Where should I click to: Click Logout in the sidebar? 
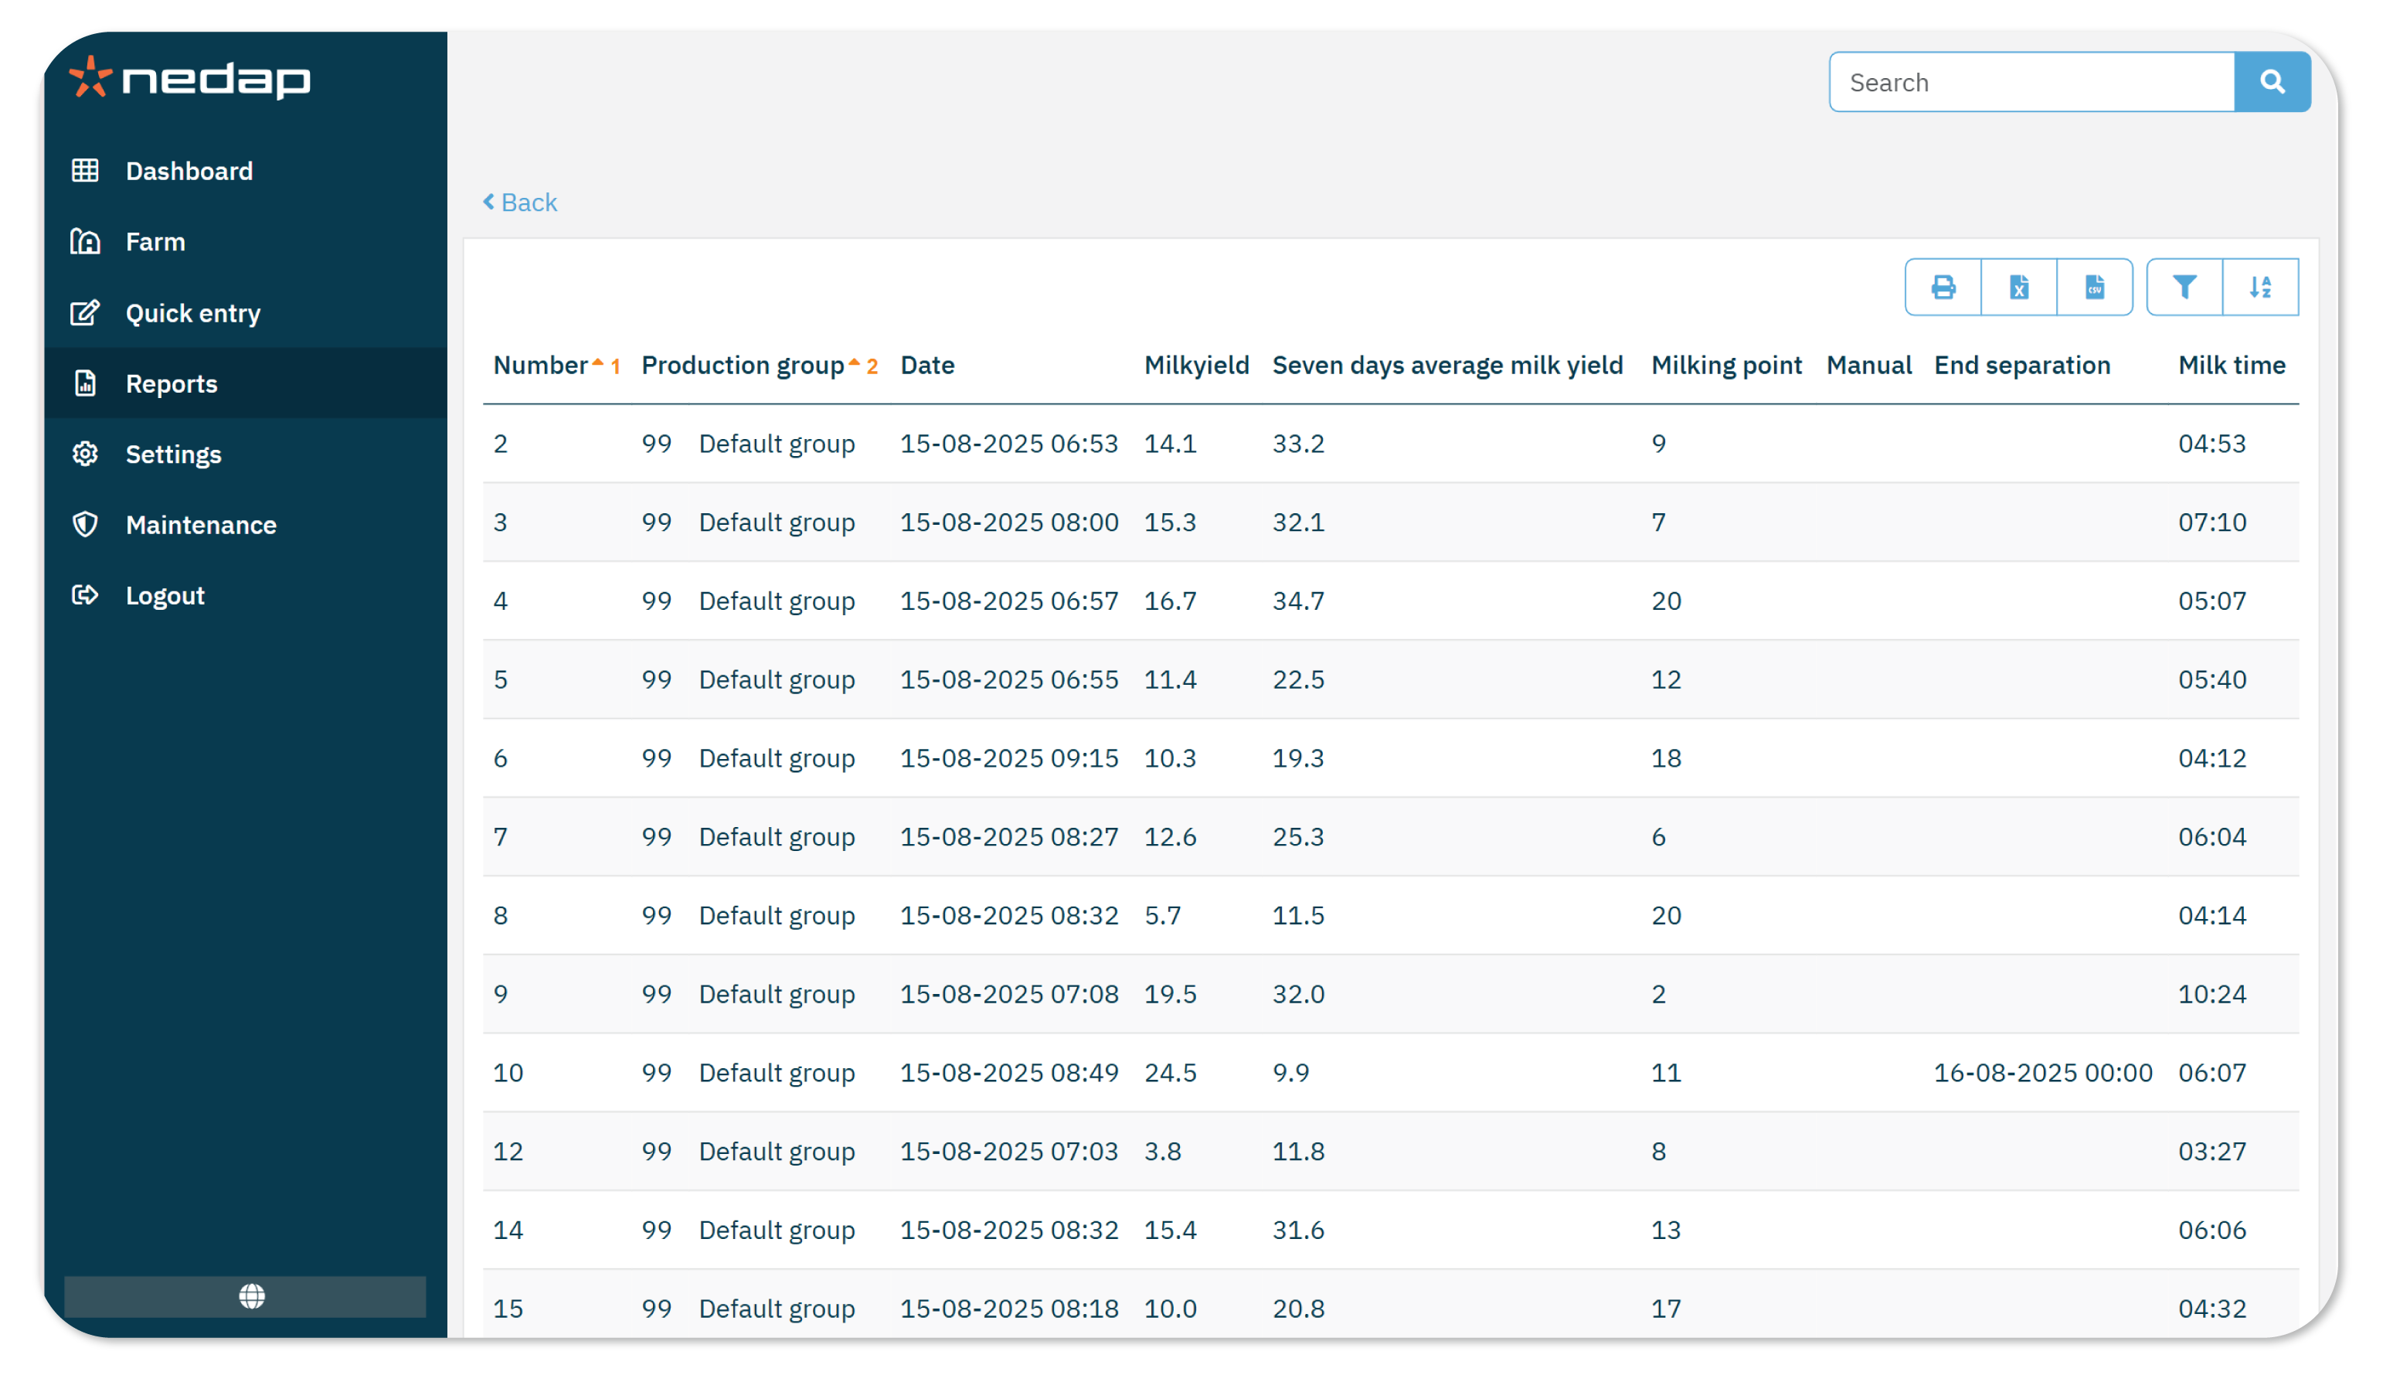coord(246,596)
